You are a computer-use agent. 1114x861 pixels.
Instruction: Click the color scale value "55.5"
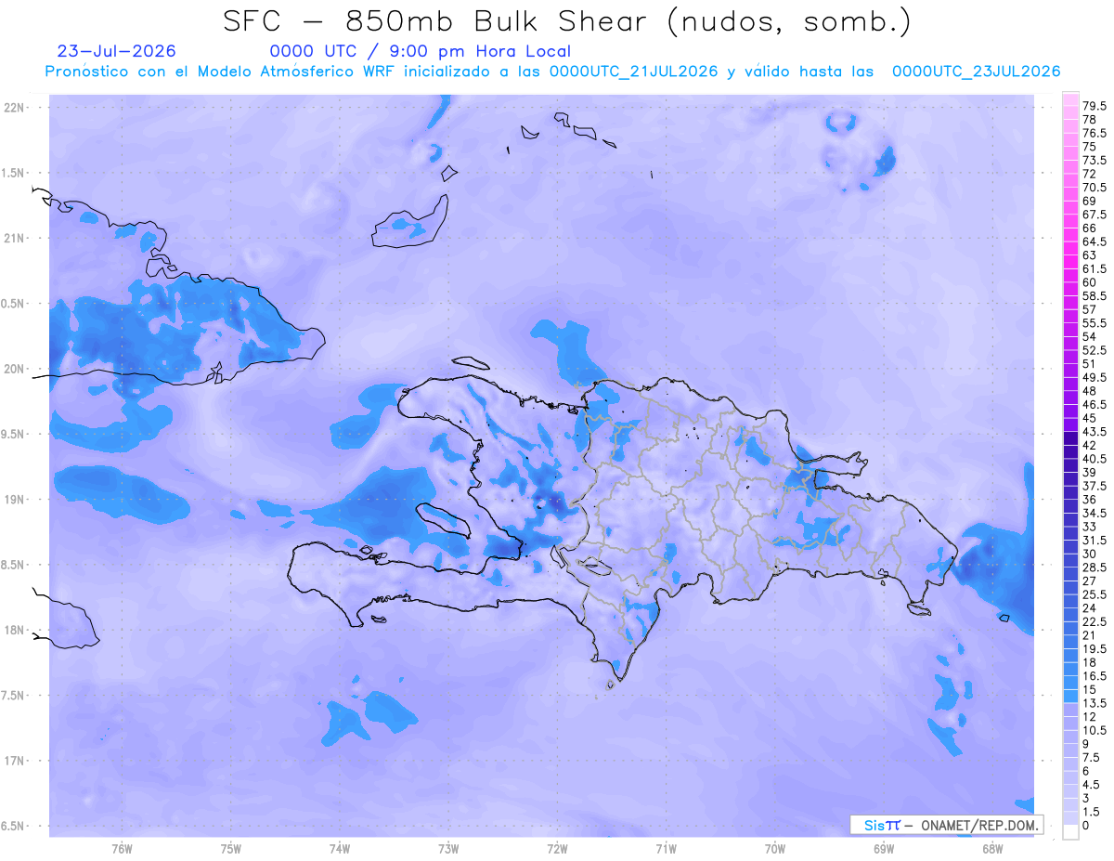(x=1095, y=323)
